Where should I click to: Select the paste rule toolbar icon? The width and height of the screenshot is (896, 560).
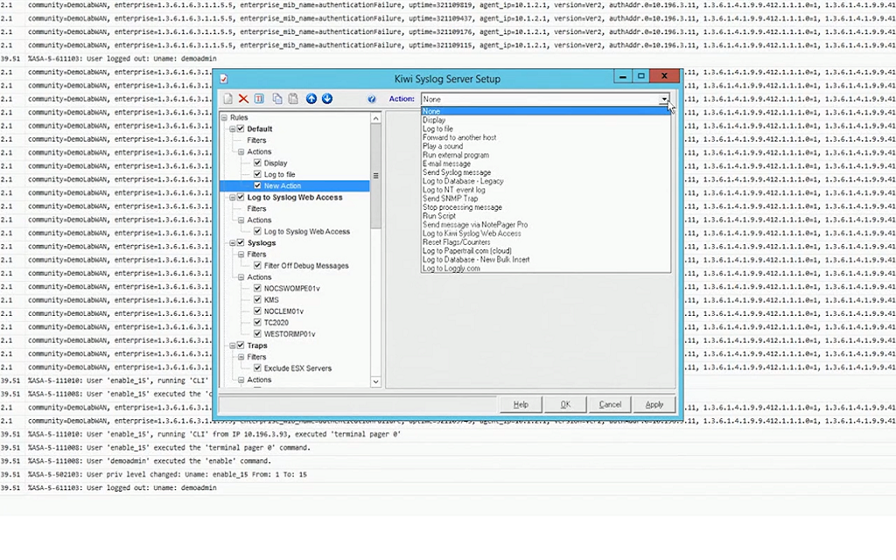coord(293,98)
